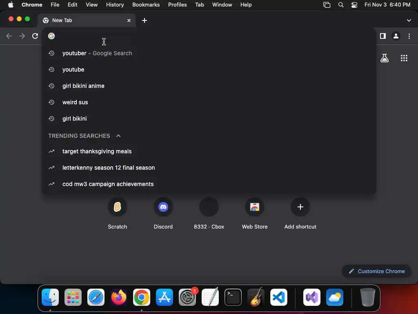418x314 pixels.
Task: Open the Web Store shortcut
Action: (x=255, y=207)
